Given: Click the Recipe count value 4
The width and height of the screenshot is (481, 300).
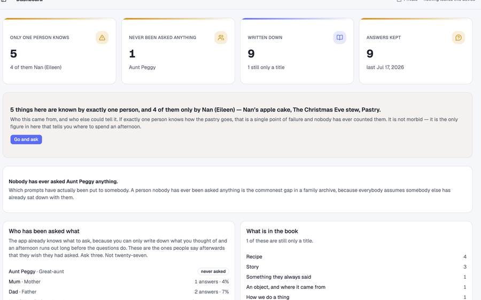Looking at the screenshot, I should 465,256.
